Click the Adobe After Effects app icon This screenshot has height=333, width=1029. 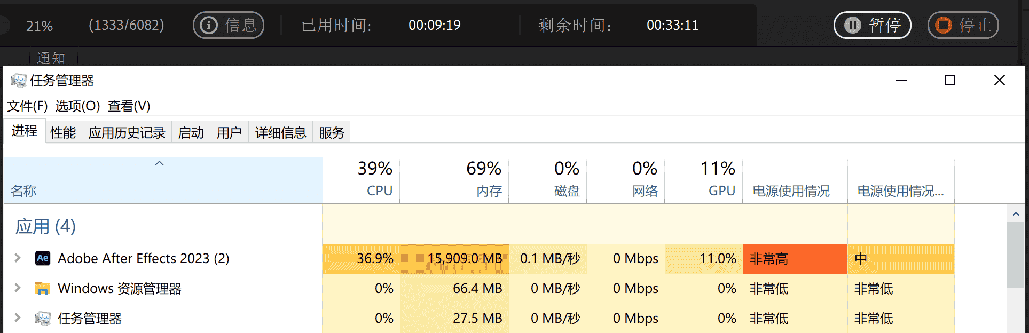point(43,258)
